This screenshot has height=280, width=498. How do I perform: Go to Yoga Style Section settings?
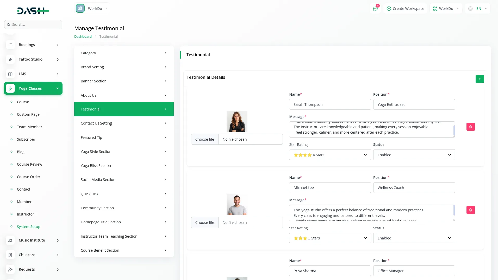click(124, 152)
